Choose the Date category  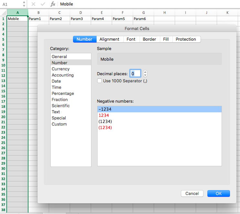click(56, 81)
